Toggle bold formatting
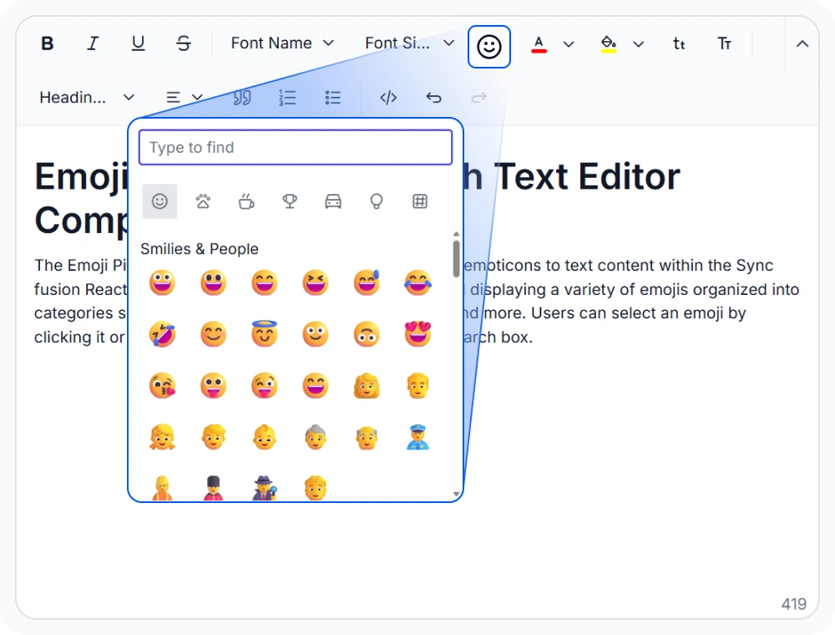835x635 pixels. pos(48,43)
